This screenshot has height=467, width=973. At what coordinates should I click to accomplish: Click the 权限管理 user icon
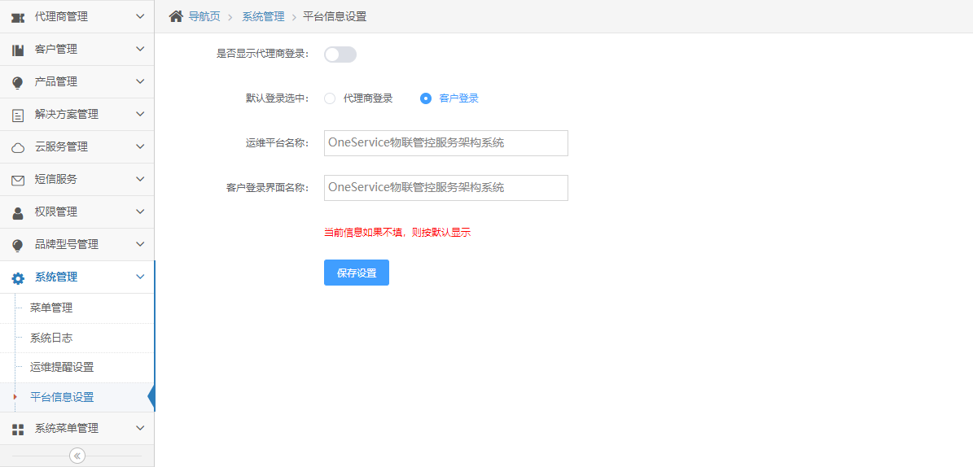(18, 212)
